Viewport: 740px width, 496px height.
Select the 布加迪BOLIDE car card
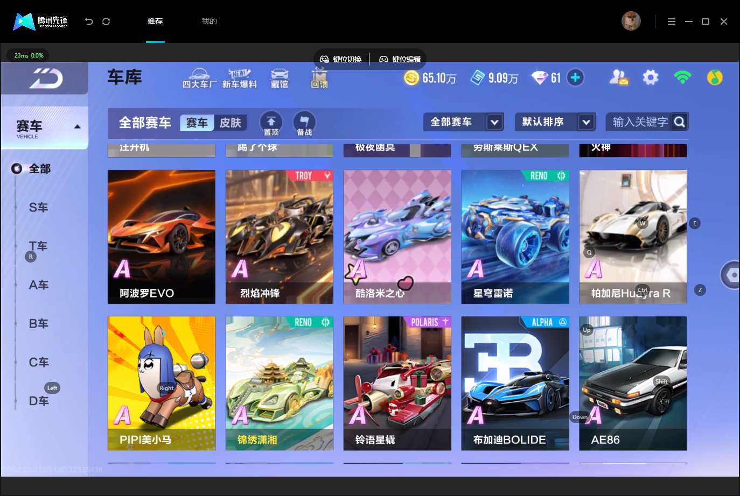(x=515, y=384)
